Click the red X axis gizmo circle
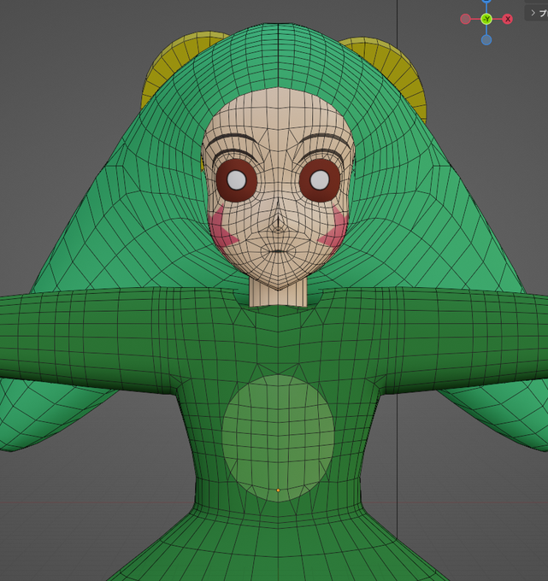The image size is (548, 581). coord(508,19)
